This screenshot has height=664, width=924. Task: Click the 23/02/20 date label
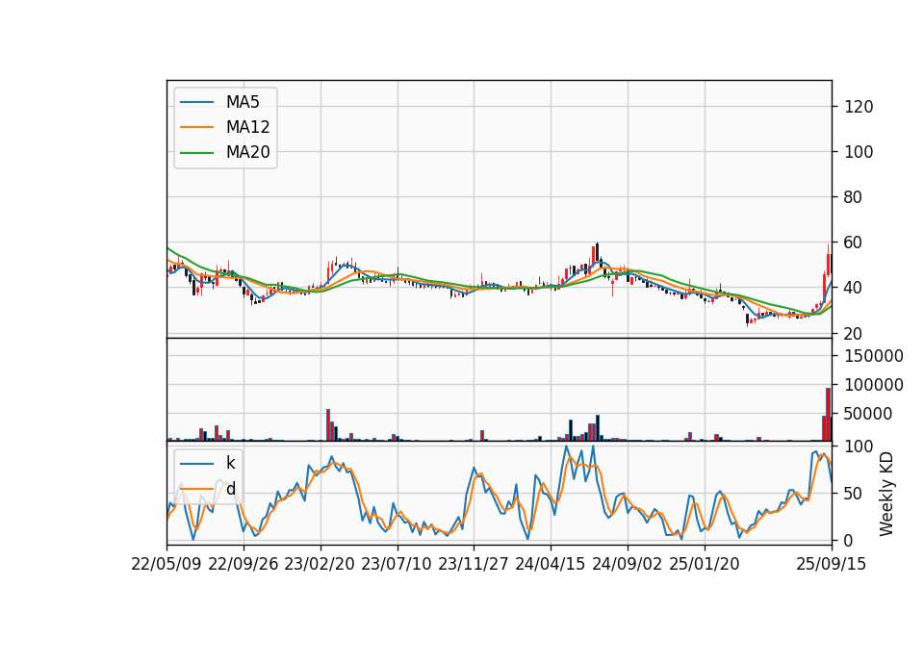click(x=320, y=565)
